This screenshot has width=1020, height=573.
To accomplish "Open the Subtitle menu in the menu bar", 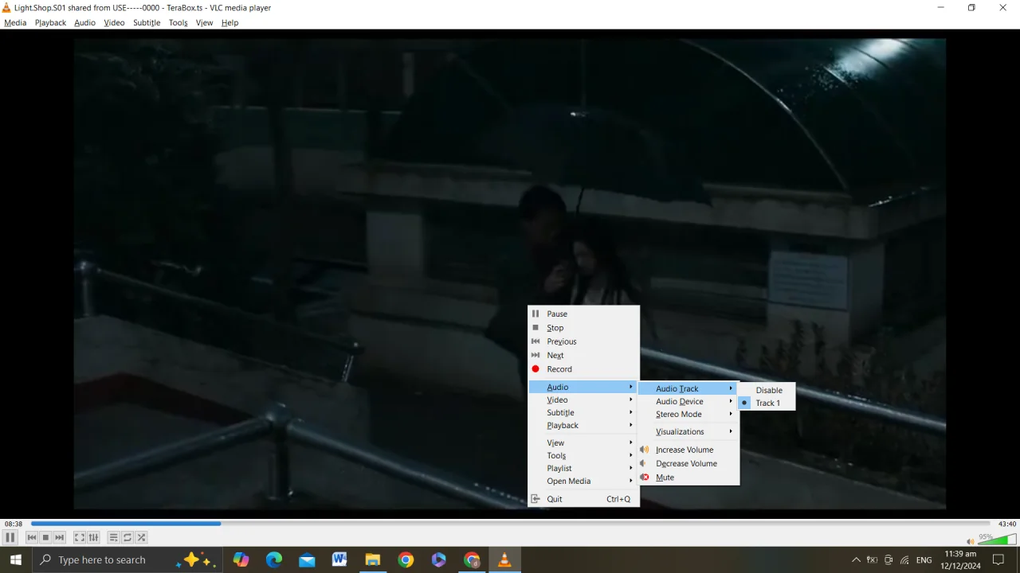I will 147,23.
